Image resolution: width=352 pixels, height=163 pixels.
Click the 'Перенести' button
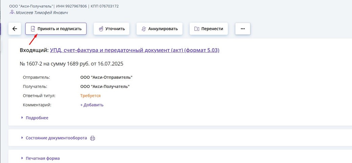coord(209,29)
